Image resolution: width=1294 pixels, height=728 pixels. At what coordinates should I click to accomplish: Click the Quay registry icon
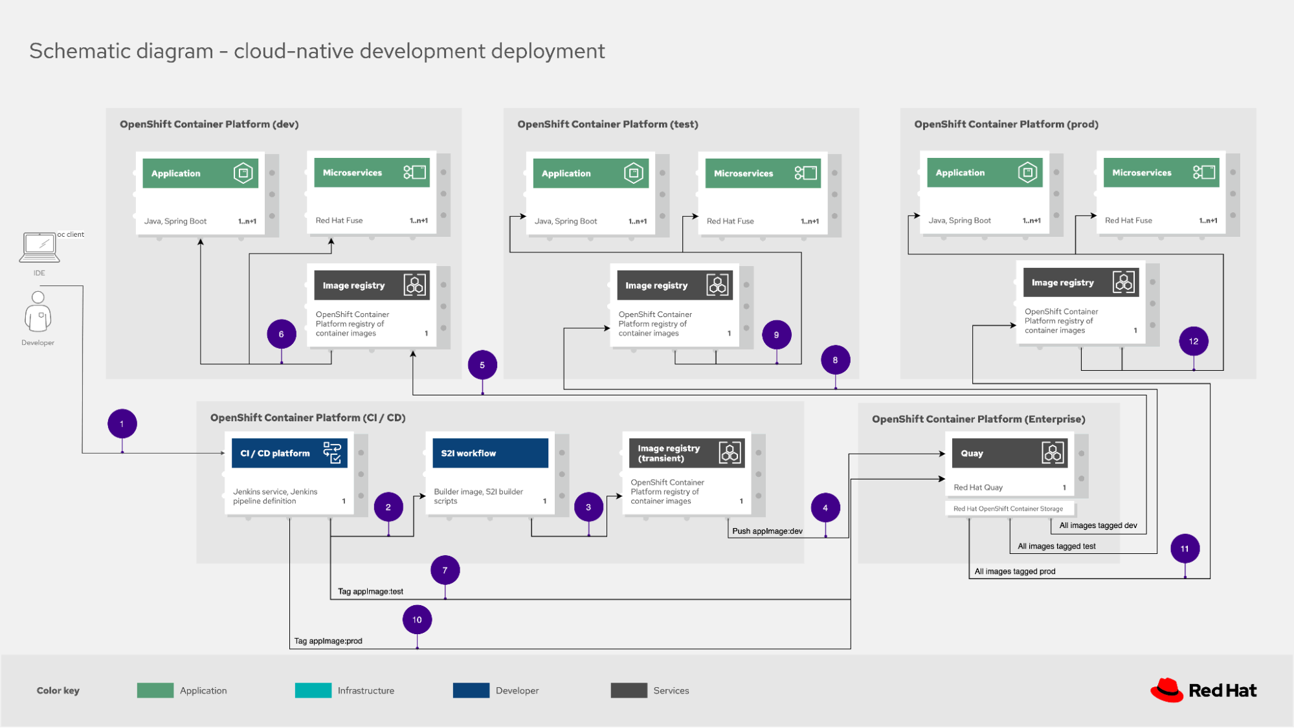click(1053, 453)
